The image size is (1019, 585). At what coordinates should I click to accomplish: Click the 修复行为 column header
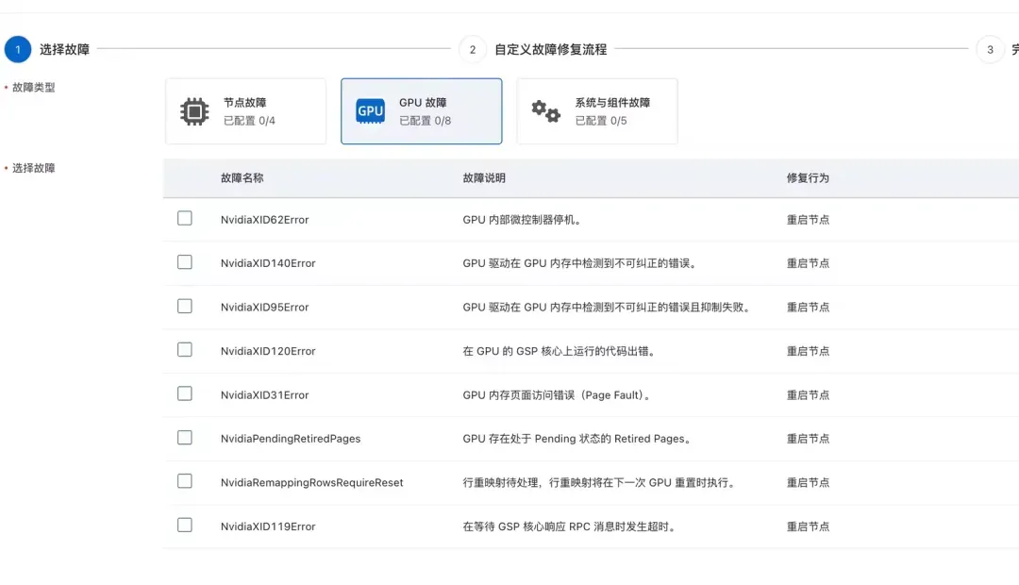pyautogui.click(x=808, y=178)
